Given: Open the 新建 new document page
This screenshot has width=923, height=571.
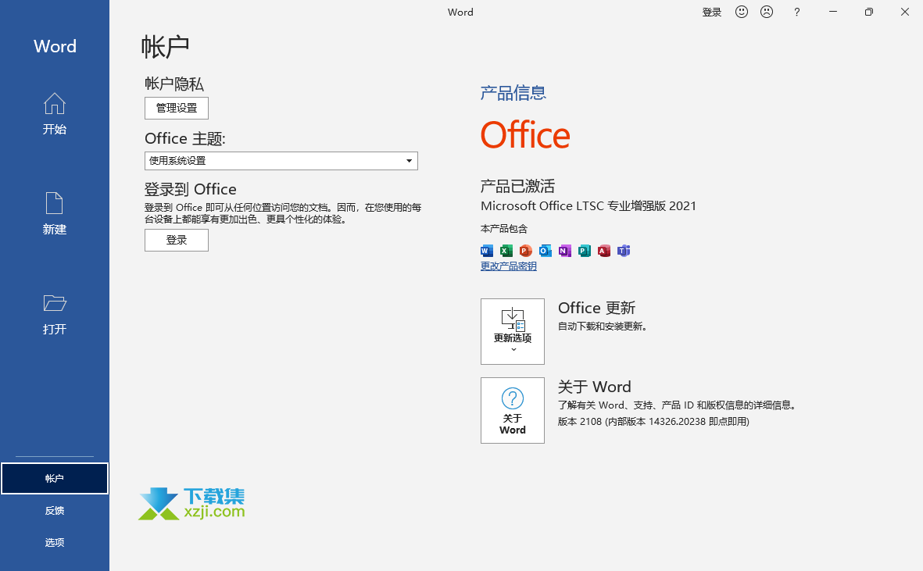Looking at the screenshot, I should [54, 214].
